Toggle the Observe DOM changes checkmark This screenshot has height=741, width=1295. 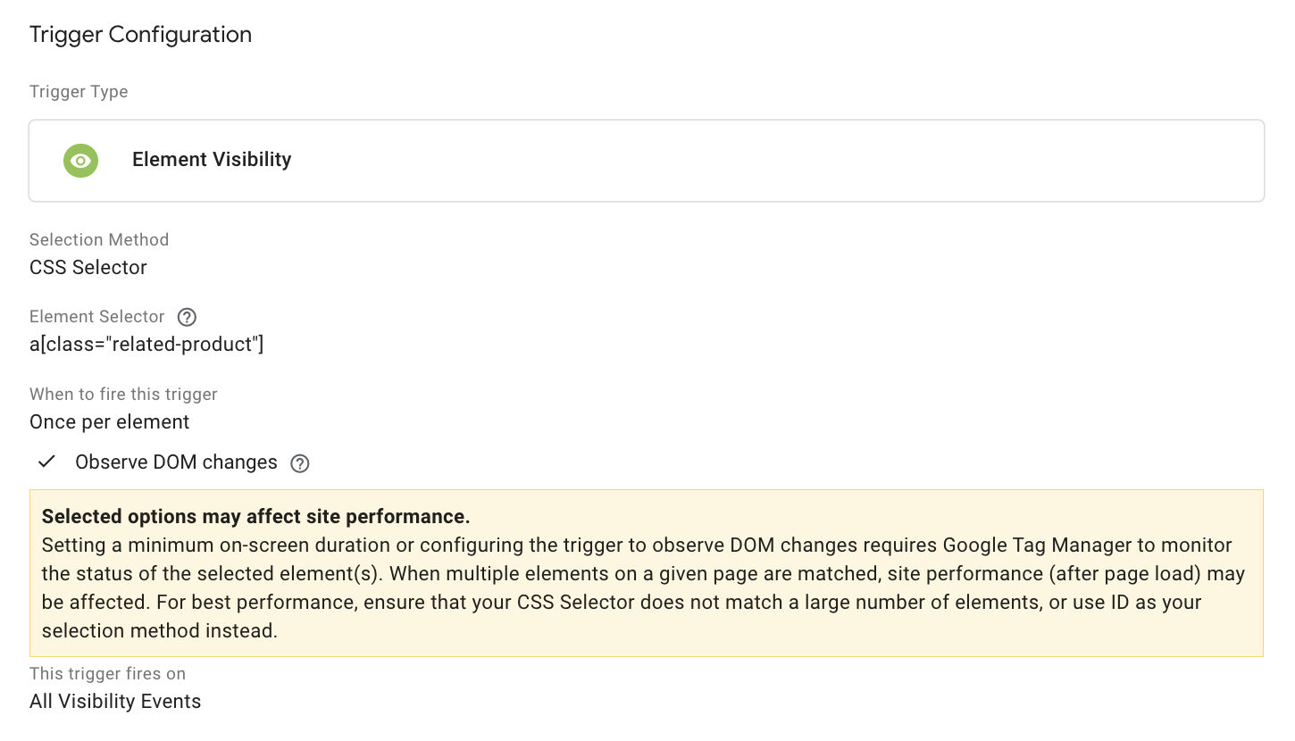coord(47,462)
